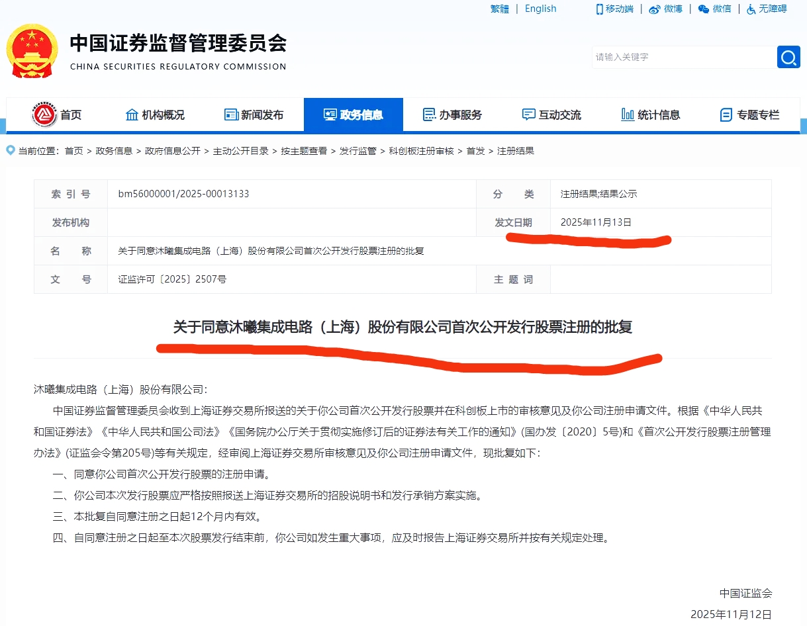Click the building icon beside 机构概况
Image resolution: width=807 pixels, height=626 pixels.
pyautogui.click(x=132, y=114)
